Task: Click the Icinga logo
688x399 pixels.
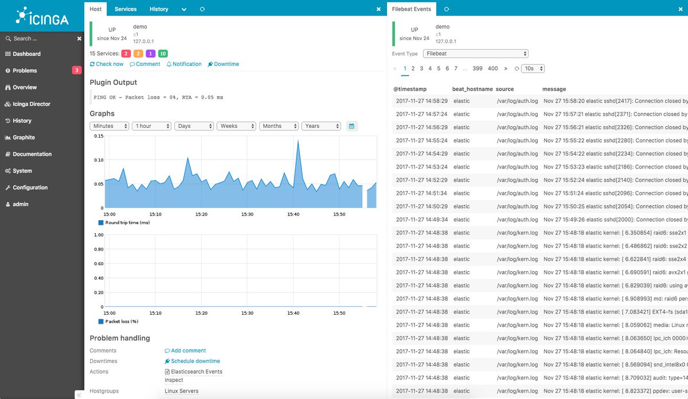Action: pyautogui.click(x=42, y=15)
